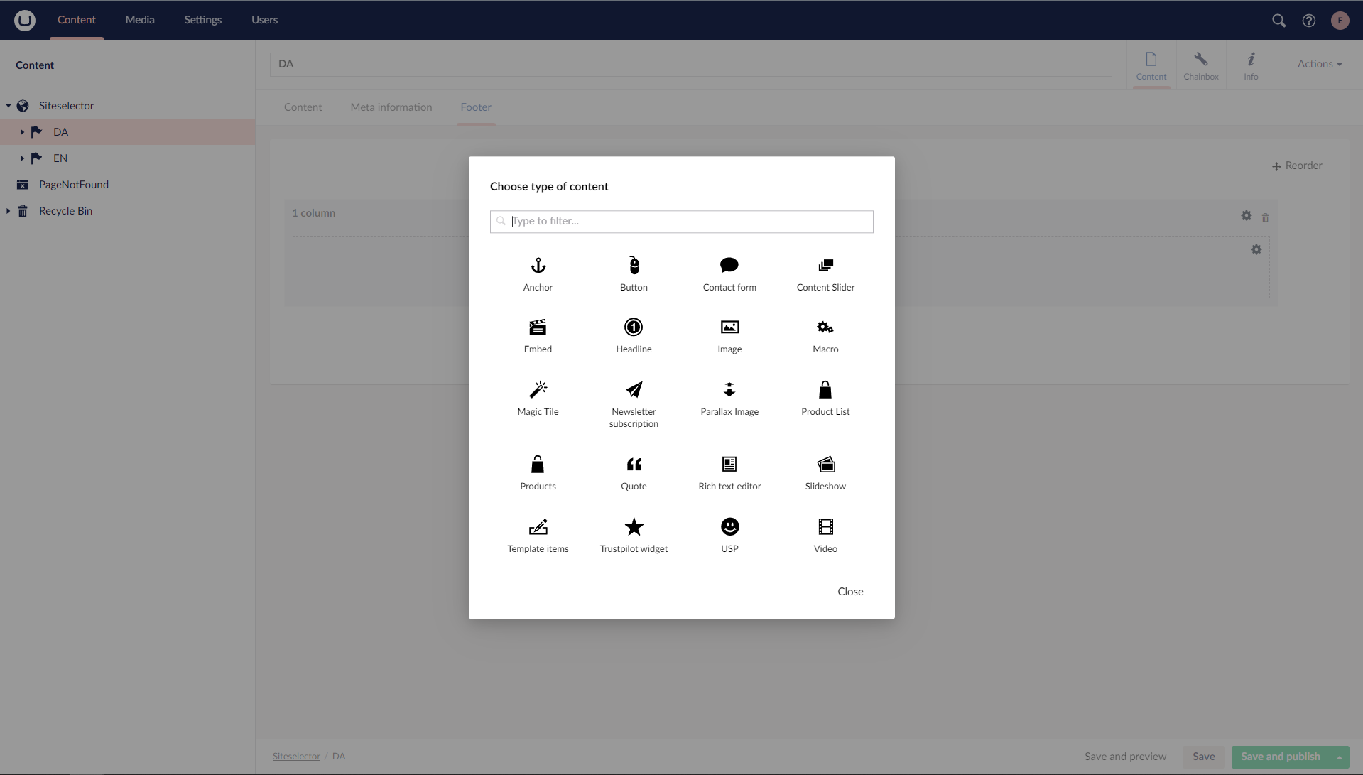This screenshot has width=1363, height=775.
Task: Open the Media section in top navigation
Action: click(x=140, y=20)
